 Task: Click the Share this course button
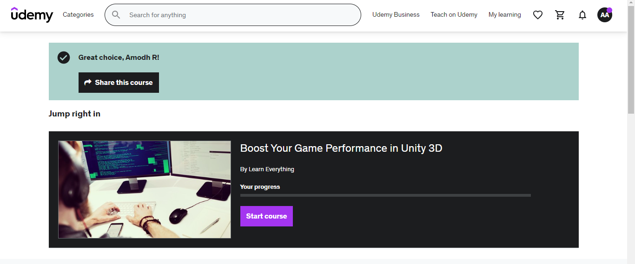point(119,83)
